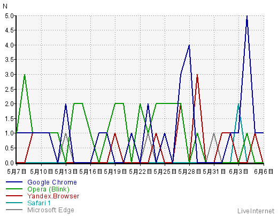Click the N axis title

point(5,6)
